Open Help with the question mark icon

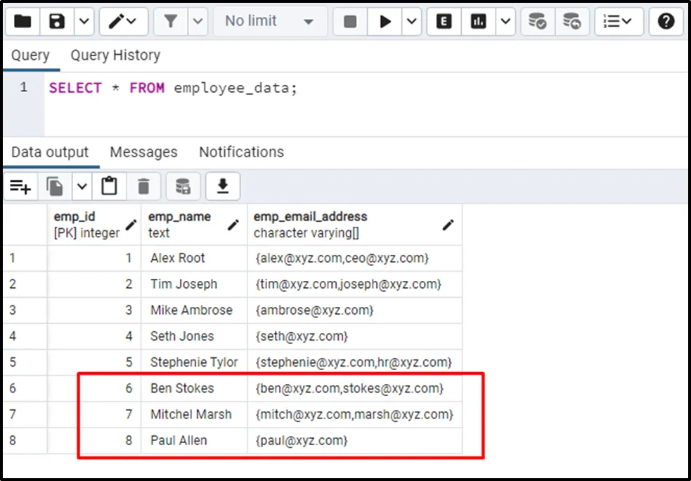(666, 22)
